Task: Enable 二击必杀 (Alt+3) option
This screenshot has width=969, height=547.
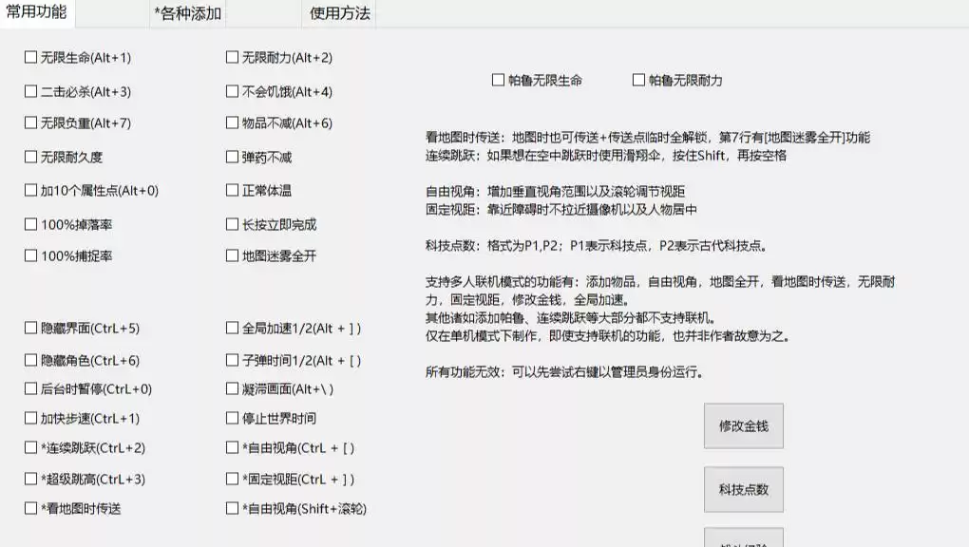Action: (31, 92)
